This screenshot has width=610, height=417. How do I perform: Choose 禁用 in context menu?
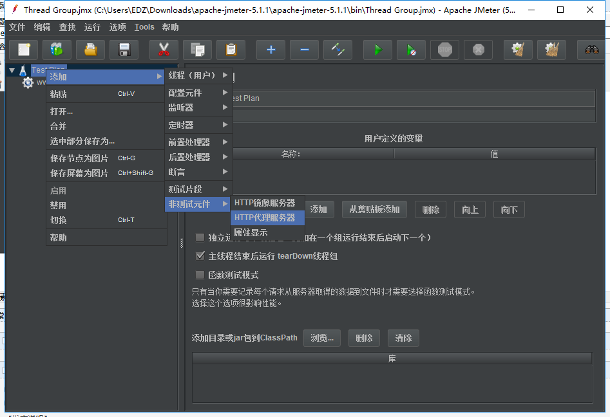click(x=106, y=205)
